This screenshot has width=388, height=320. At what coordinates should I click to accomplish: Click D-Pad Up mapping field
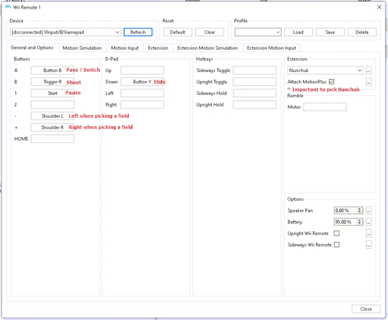pos(142,71)
